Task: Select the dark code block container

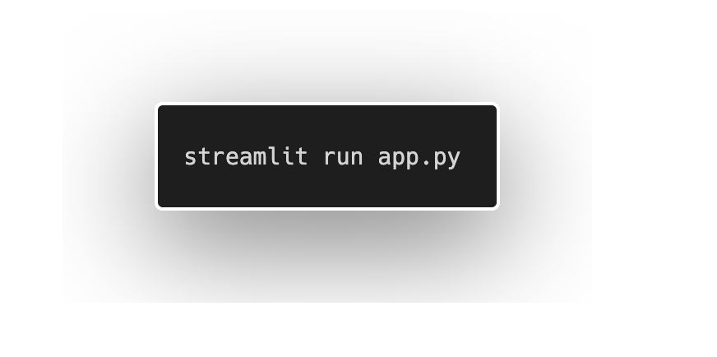Action: tap(327, 156)
